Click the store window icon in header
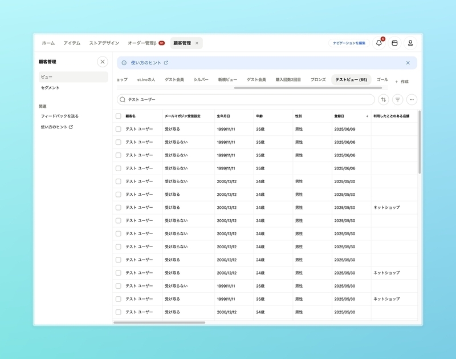Screen dimensions: 456x359 coord(394,43)
